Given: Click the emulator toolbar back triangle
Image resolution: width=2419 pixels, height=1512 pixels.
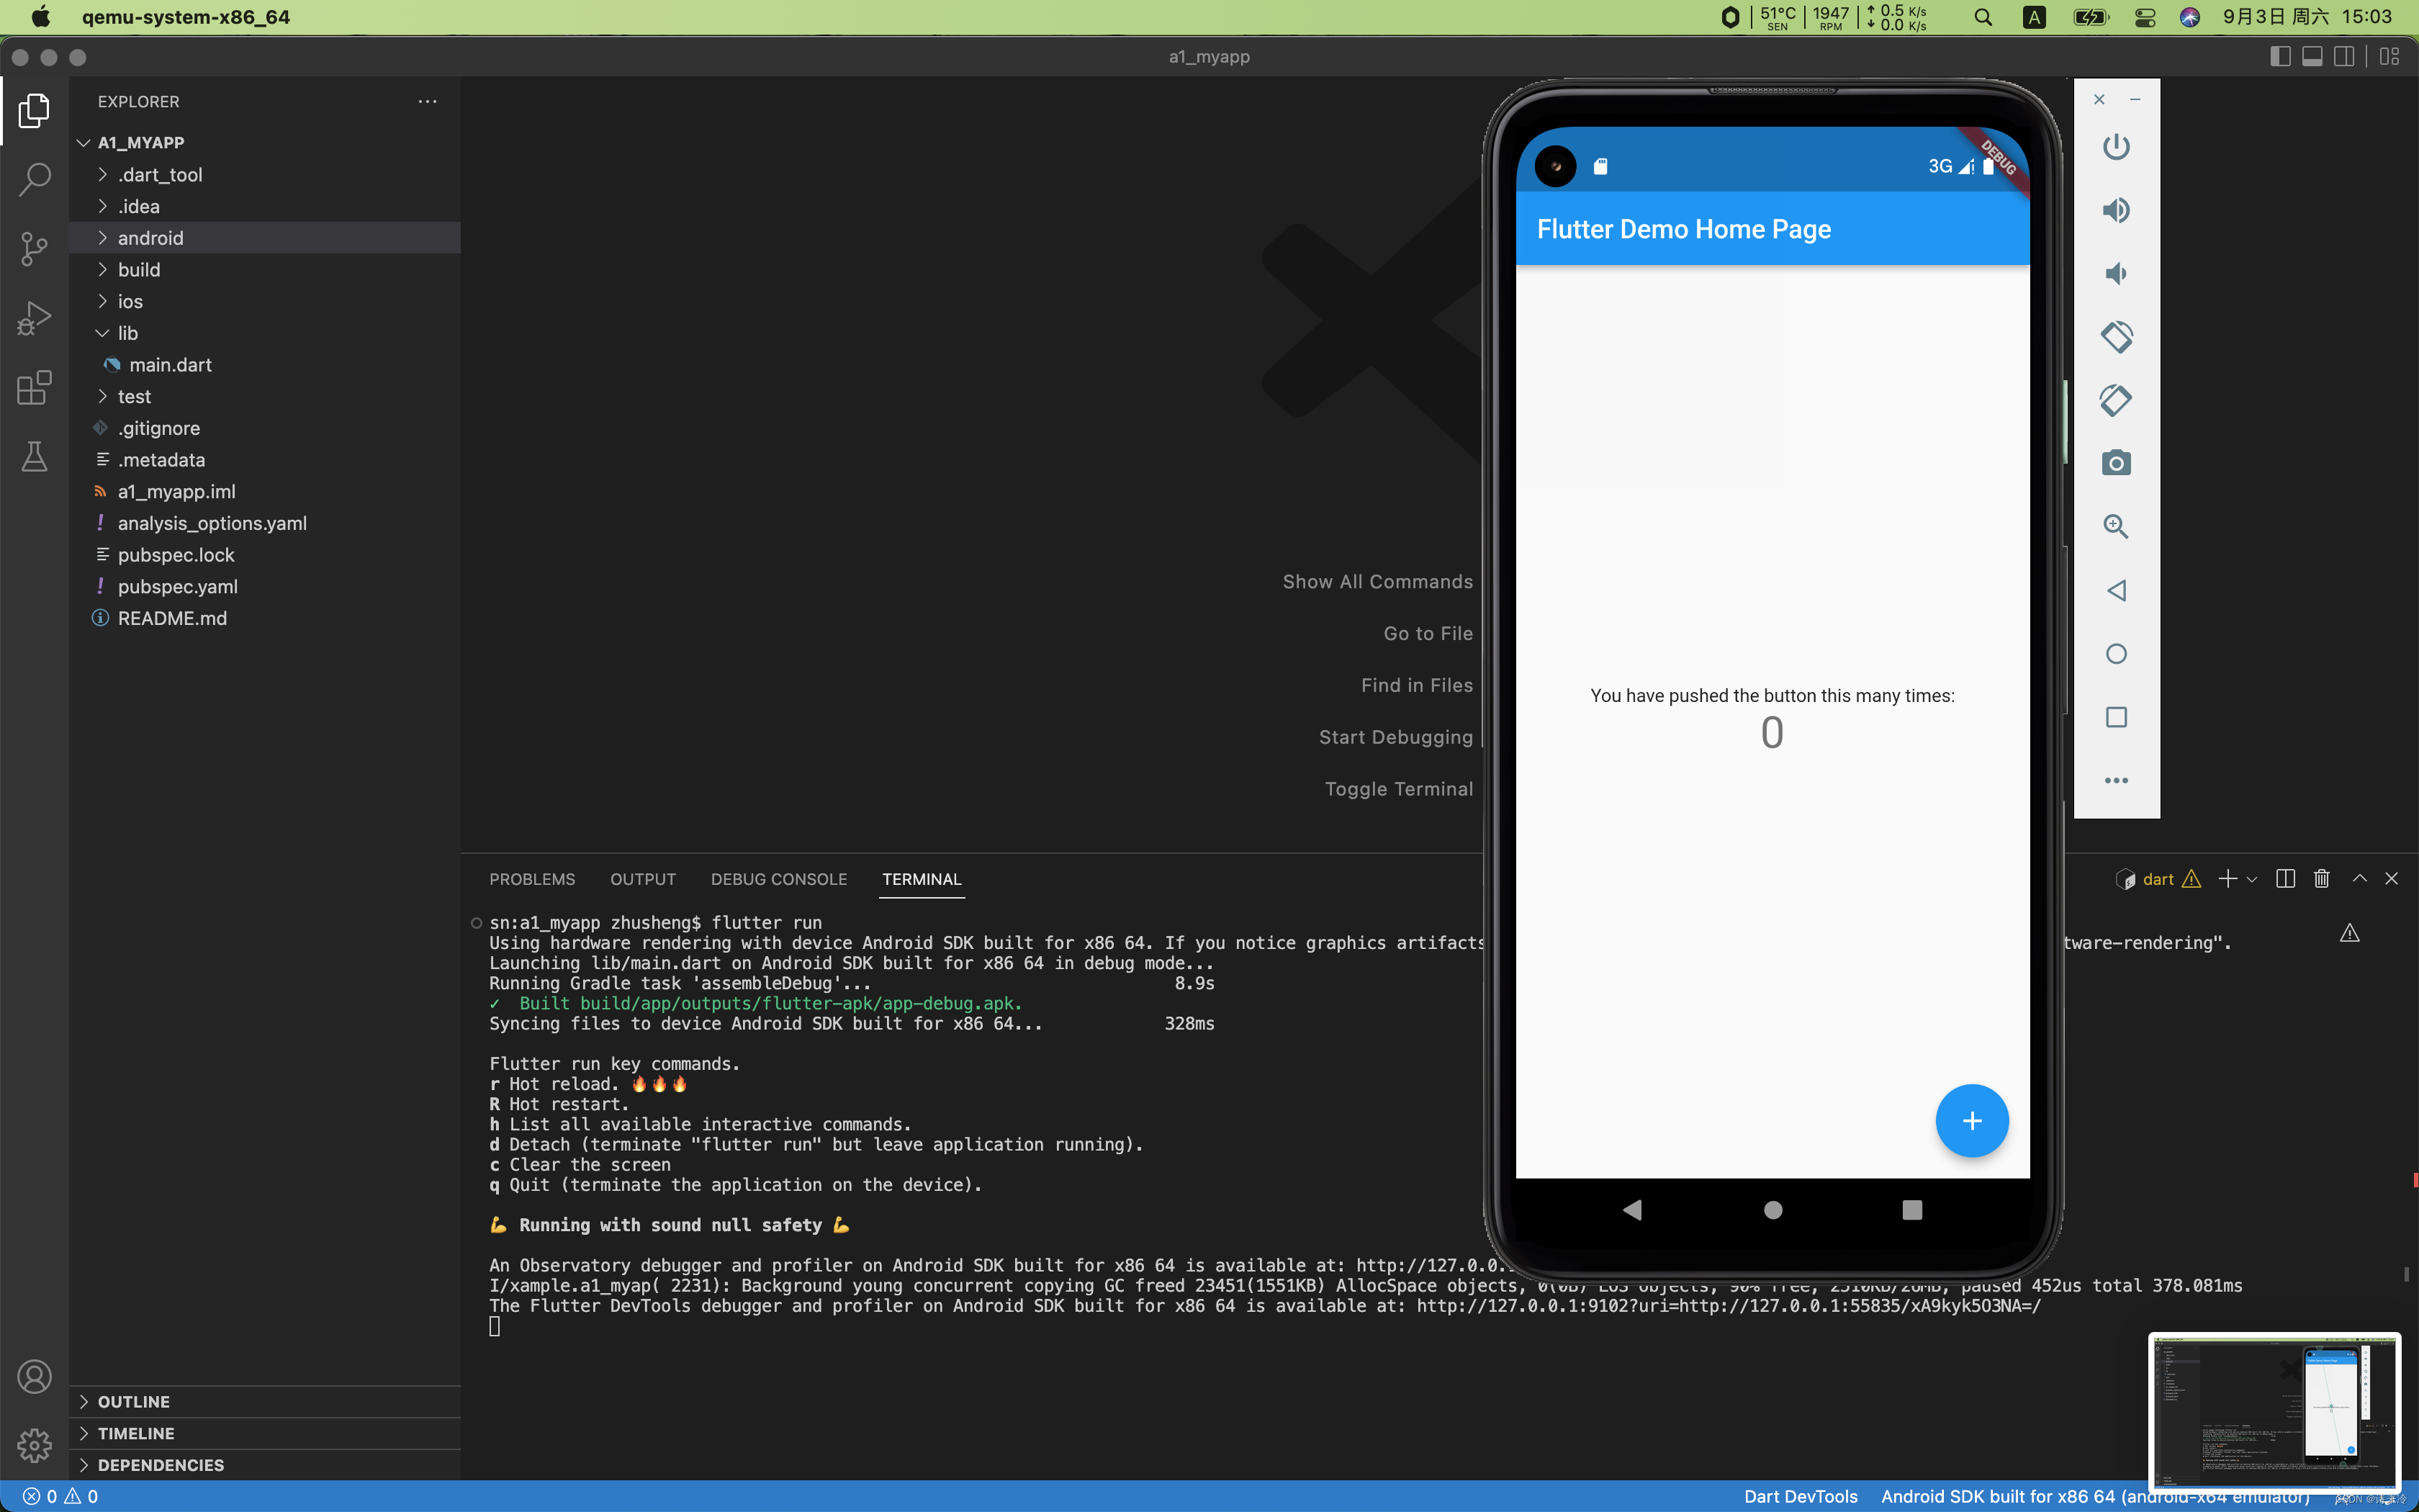Looking at the screenshot, I should (x=2116, y=590).
